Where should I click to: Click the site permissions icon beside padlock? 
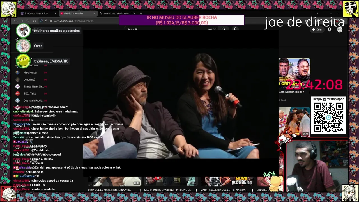[51, 21]
